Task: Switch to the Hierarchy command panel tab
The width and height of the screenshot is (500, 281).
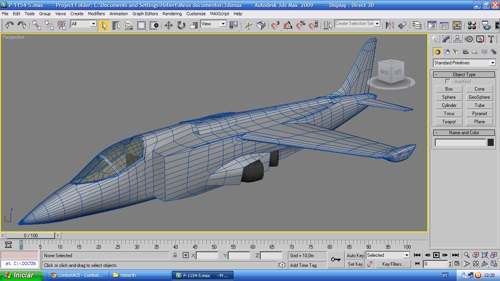Action: [x=457, y=39]
